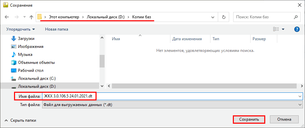The image size is (305, 128).
Task: Select 'Музыка' in the navigation pane
Action: tap(25, 55)
